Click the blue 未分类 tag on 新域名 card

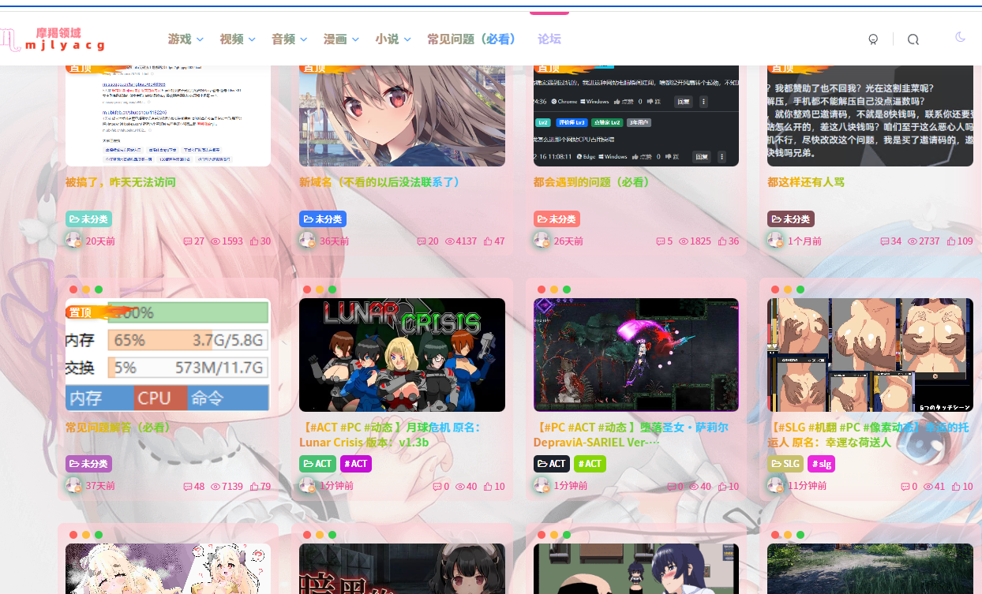coord(323,219)
